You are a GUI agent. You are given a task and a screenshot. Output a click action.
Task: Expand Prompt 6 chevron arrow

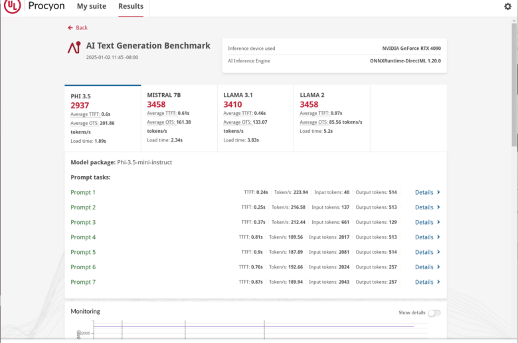[x=438, y=267]
